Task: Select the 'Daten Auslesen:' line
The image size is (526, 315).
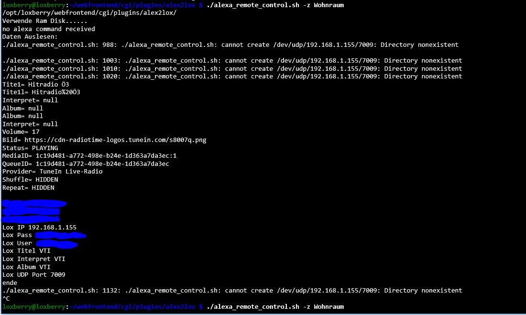Action: pyautogui.click(x=30, y=36)
